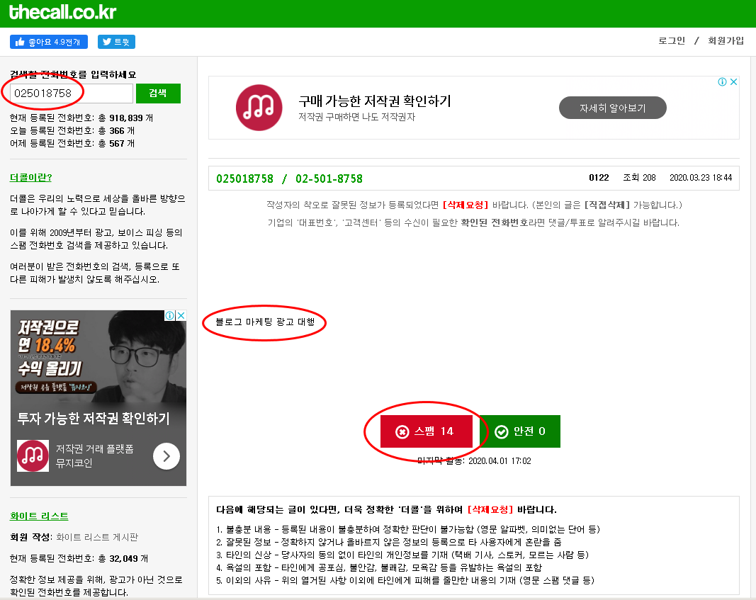The height and width of the screenshot is (600, 756).
Task: Open the 화이트 리스트 link
Action: (x=39, y=516)
